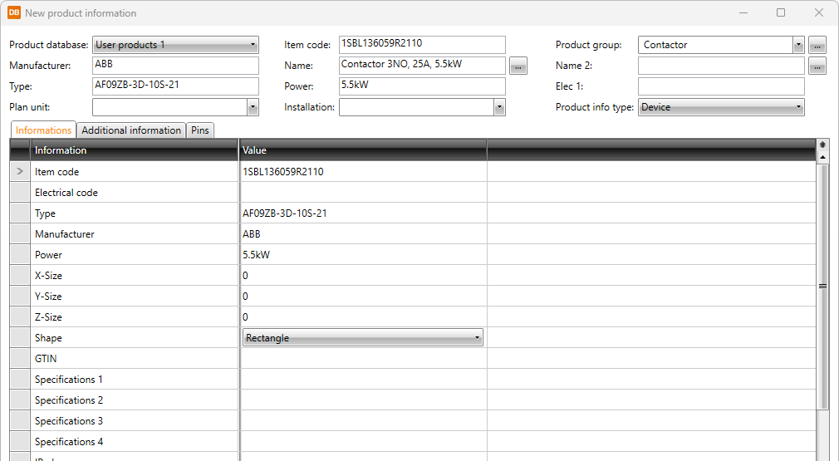This screenshot has height=461, width=839.
Task: Select the Informations tab
Action: [44, 130]
